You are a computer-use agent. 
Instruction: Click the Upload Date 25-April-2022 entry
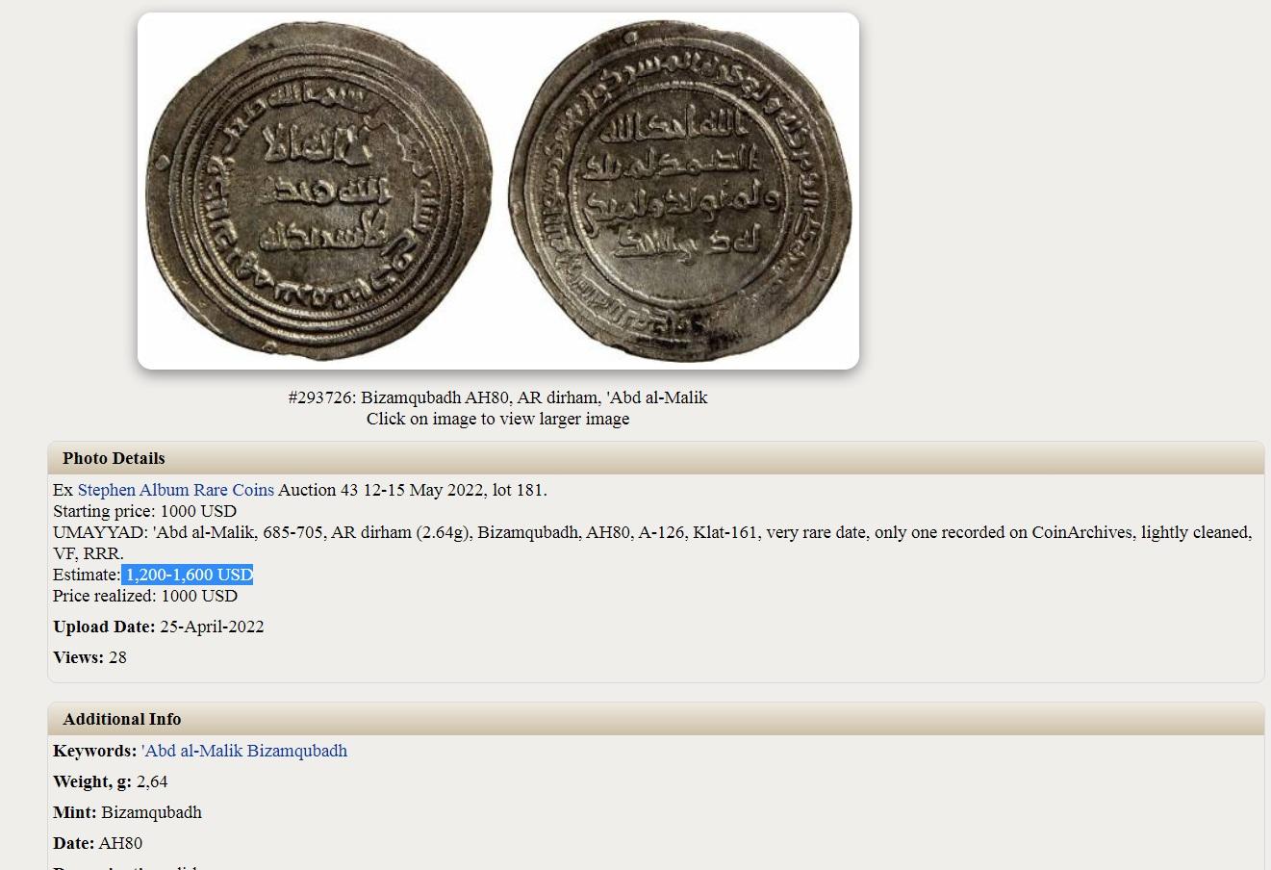click(159, 627)
